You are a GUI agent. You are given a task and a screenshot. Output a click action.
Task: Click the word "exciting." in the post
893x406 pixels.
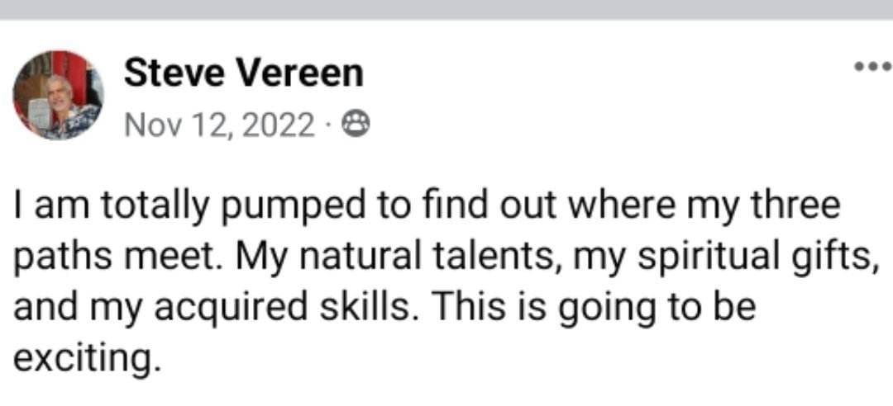point(84,359)
